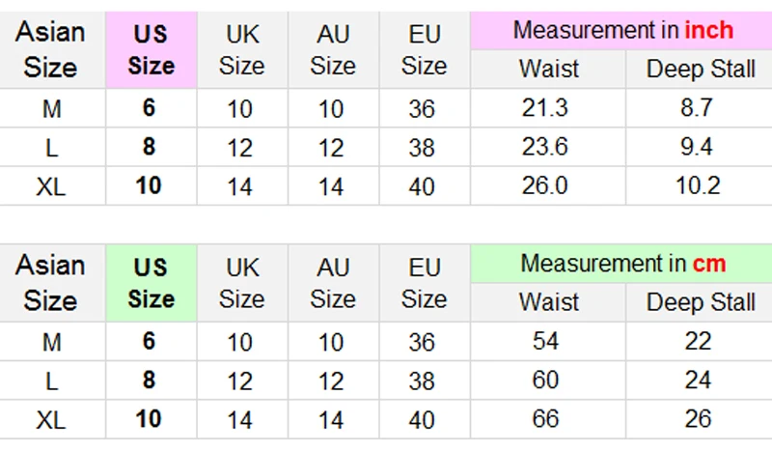Click Deep Stall value 24 in cm table
Image resolution: width=772 pixels, height=452 pixels.
(697, 380)
